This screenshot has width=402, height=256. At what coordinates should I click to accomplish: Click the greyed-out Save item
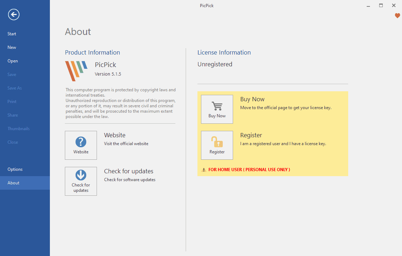pyautogui.click(x=25, y=75)
